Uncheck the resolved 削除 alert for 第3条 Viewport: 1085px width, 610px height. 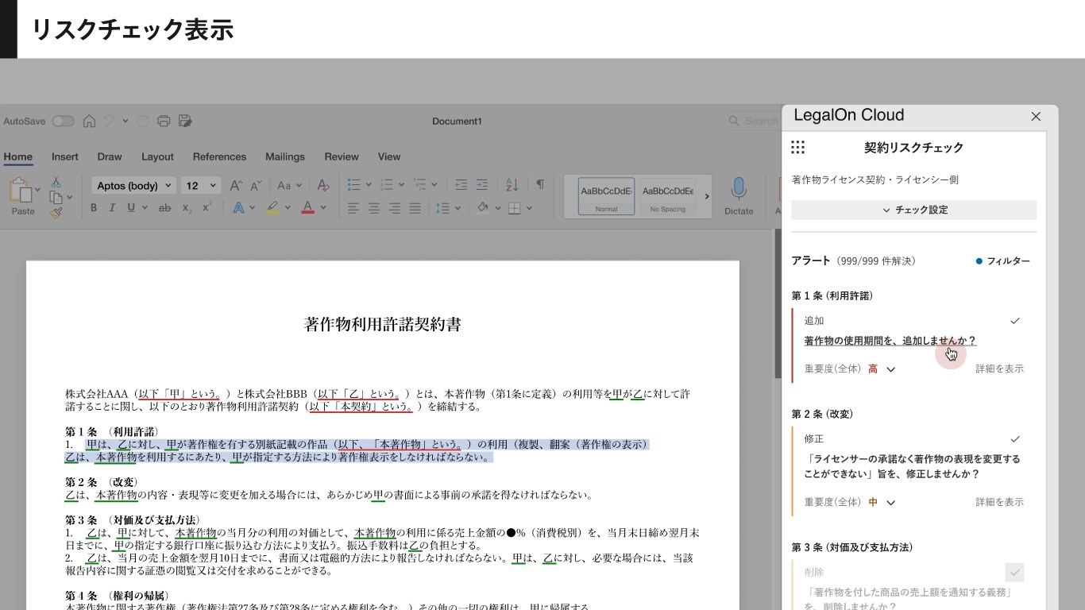(x=1014, y=573)
